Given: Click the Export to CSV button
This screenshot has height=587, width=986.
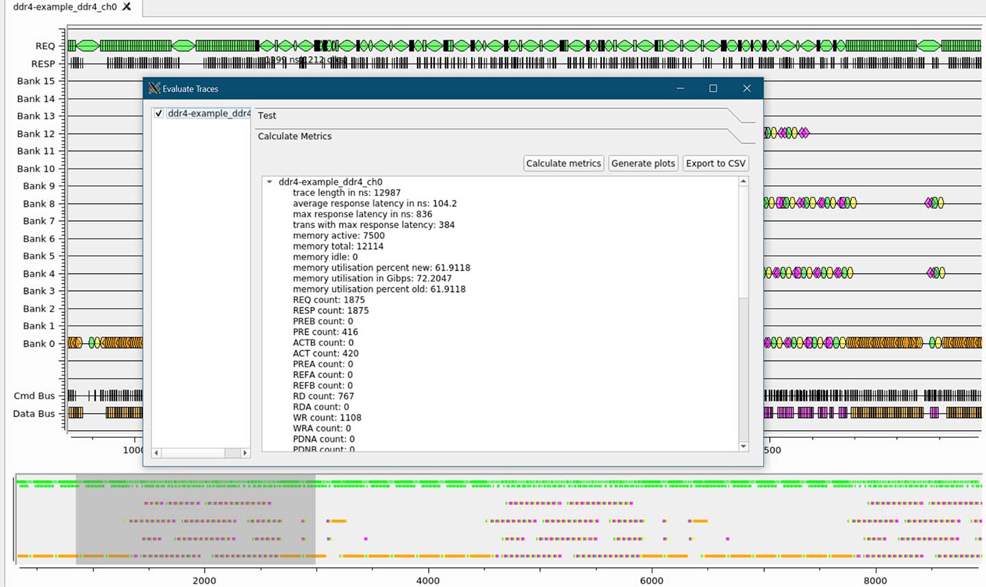Looking at the screenshot, I should pyautogui.click(x=716, y=163).
